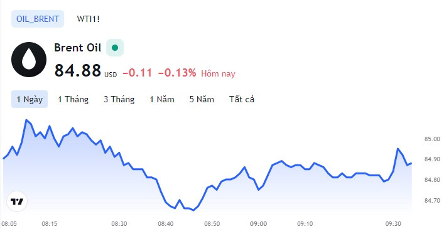444x229 pixels.
Task: Click the 08:40 time axis marker
Action: [x=166, y=224]
